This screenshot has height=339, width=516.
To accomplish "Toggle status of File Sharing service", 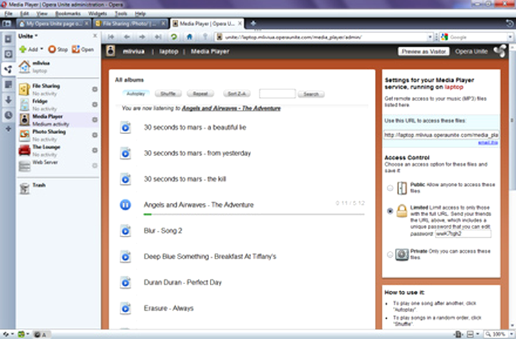I will click(95, 89).
